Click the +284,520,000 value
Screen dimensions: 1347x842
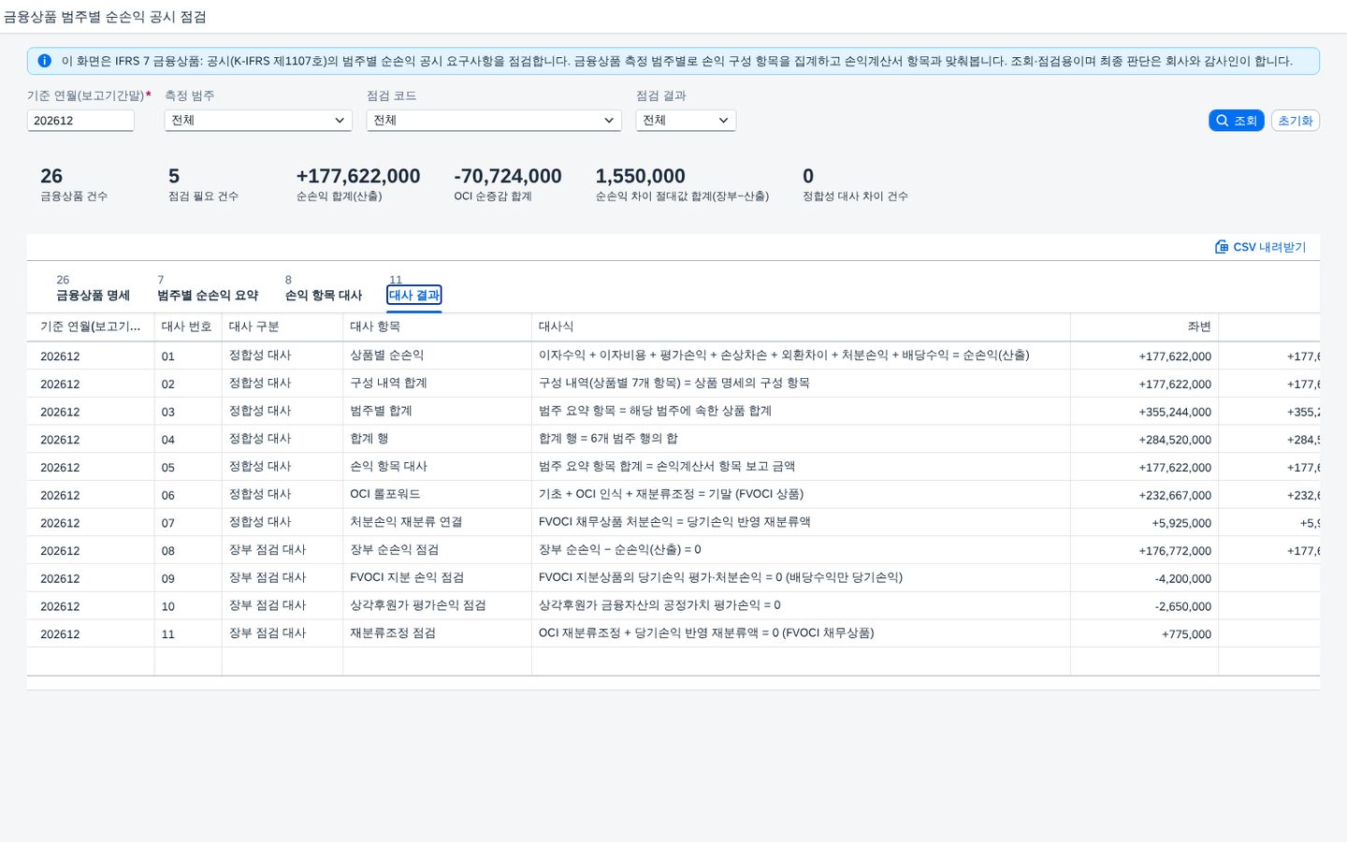tap(1175, 440)
